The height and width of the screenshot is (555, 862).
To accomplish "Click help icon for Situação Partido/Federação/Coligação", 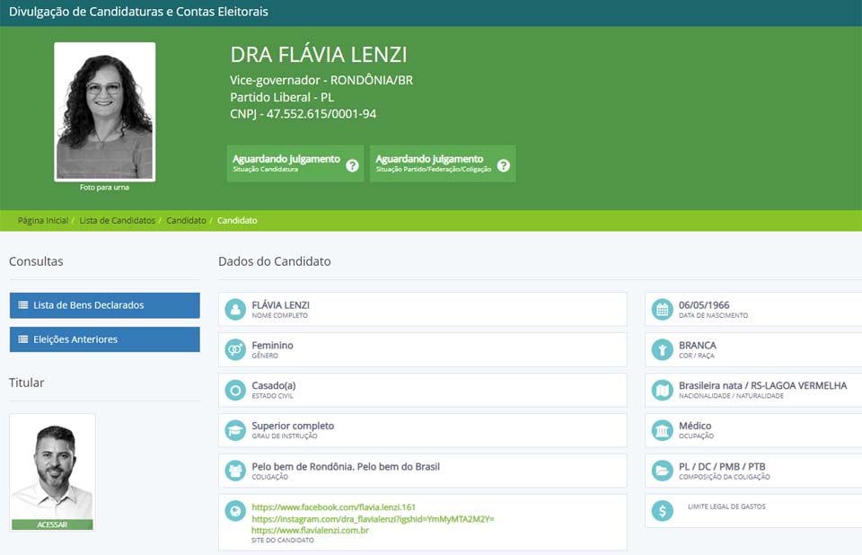I will tap(504, 165).
